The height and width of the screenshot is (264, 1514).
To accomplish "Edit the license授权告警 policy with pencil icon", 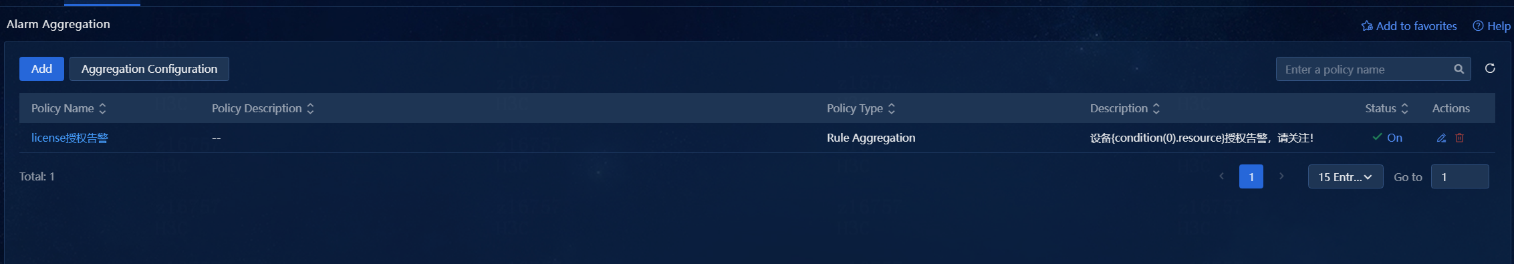I will pos(1441,138).
